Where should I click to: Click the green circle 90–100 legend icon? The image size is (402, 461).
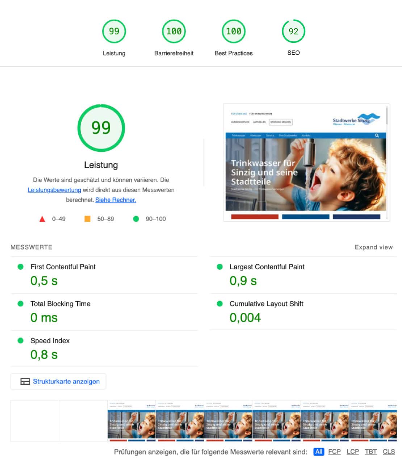tap(136, 219)
